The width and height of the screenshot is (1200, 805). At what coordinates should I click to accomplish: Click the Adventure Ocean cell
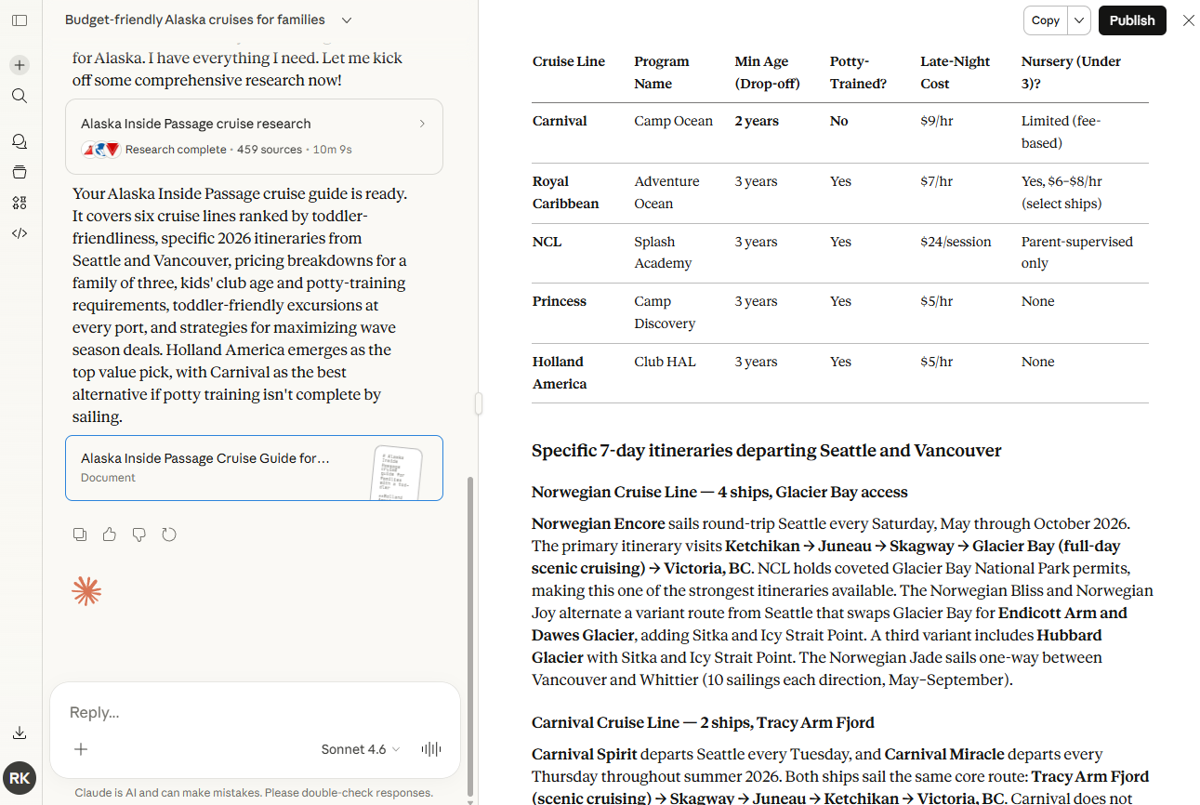tap(666, 192)
